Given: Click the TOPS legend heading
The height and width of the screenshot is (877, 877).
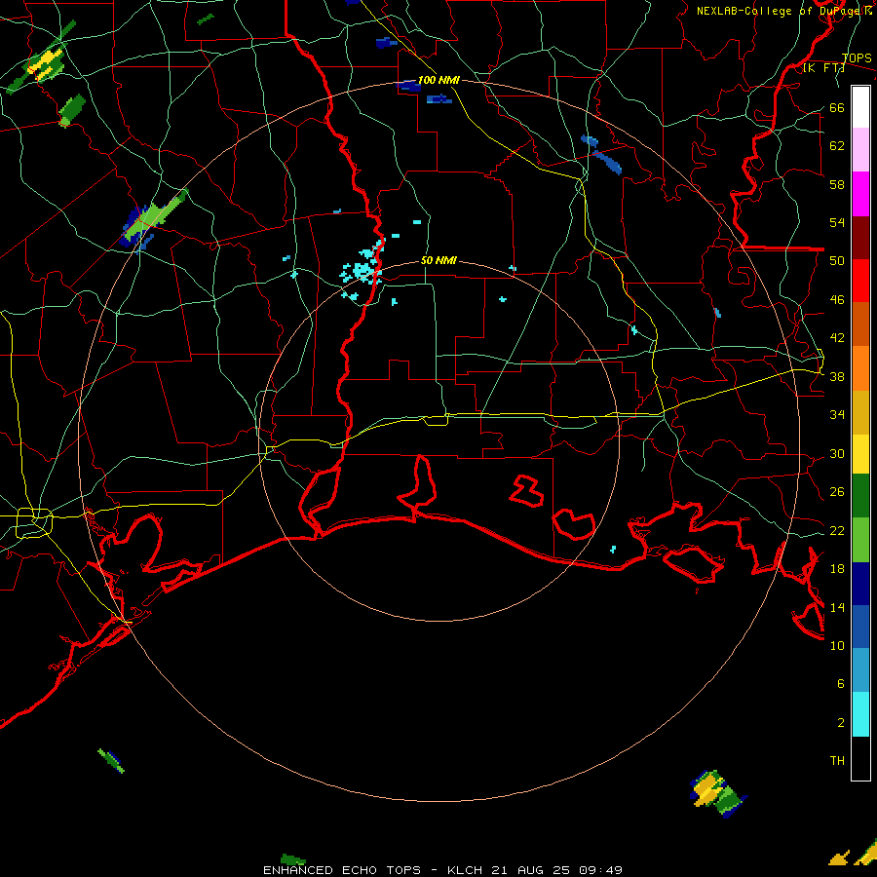Looking at the screenshot, I should pos(857,57).
